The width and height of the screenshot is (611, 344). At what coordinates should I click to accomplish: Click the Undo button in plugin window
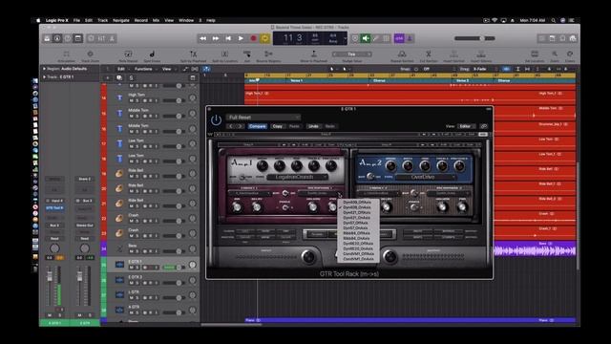pos(314,126)
